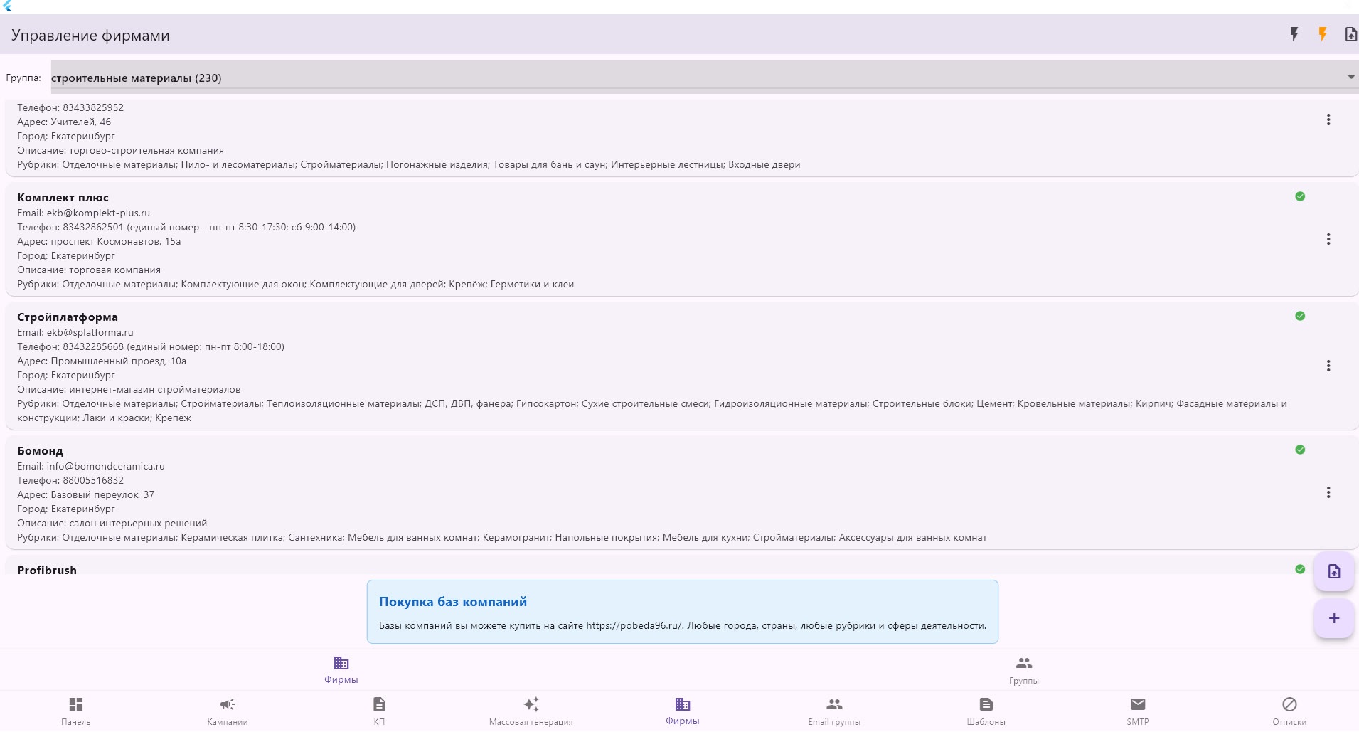Image resolution: width=1359 pixels, height=732 pixels.
Task: Click the black lightning bolt icon
Action: click(1294, 34)
